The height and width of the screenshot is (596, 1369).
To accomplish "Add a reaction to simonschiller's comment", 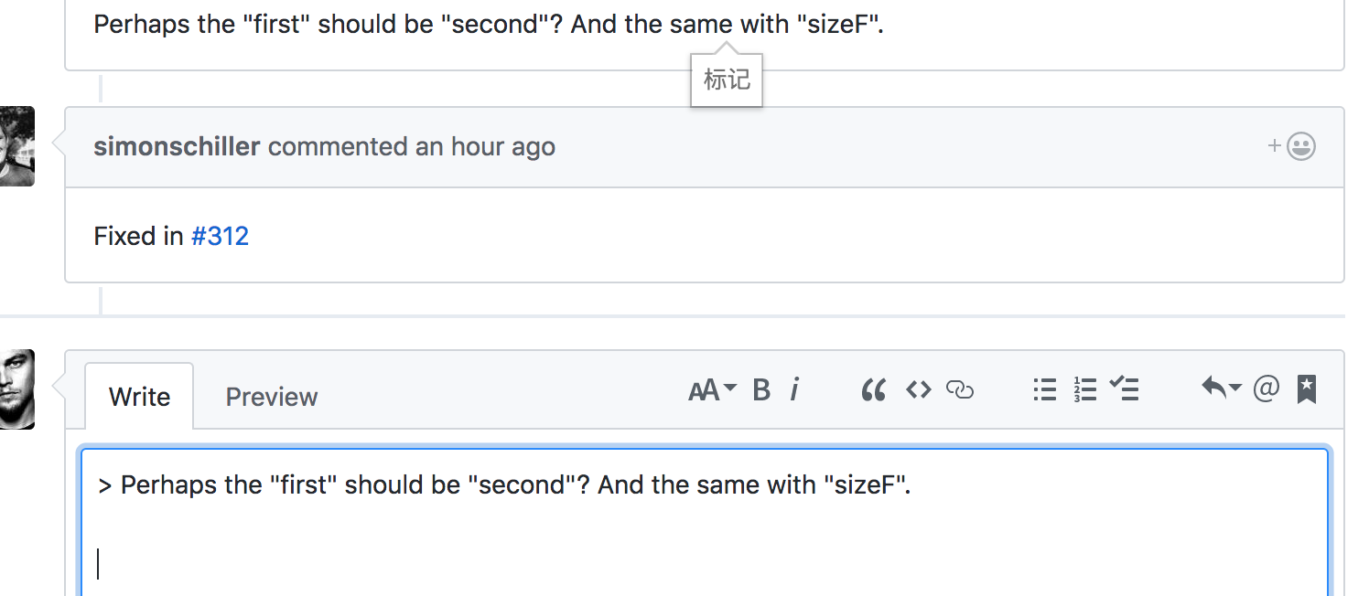I will (x=1292, y=146).
